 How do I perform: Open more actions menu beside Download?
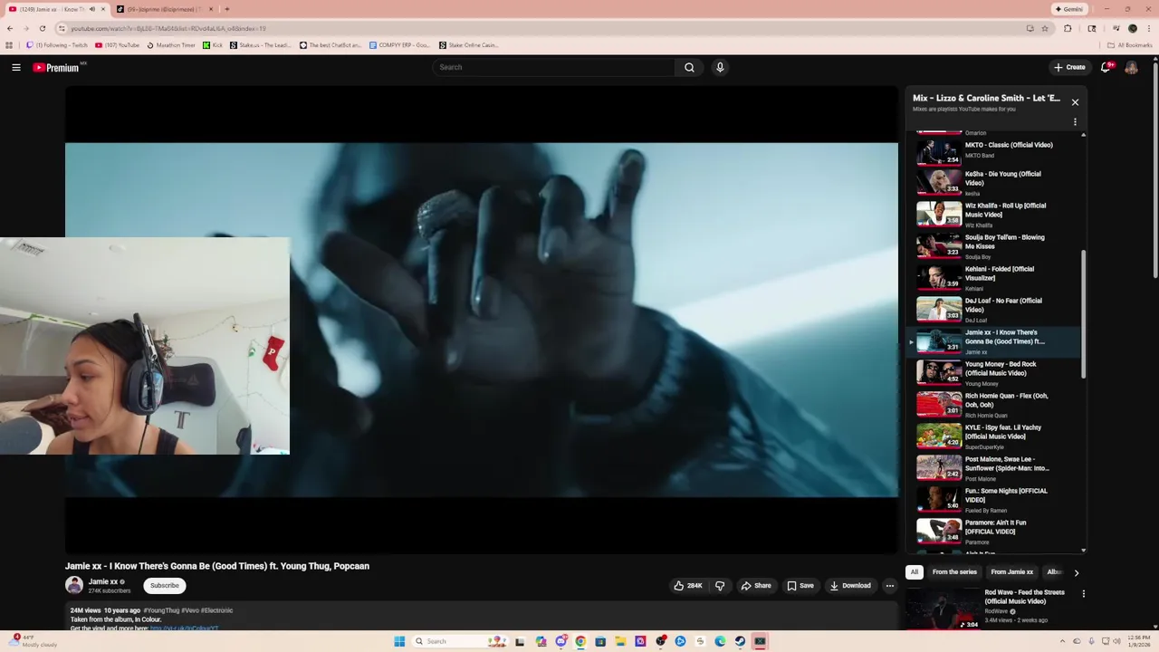(890, 586)
